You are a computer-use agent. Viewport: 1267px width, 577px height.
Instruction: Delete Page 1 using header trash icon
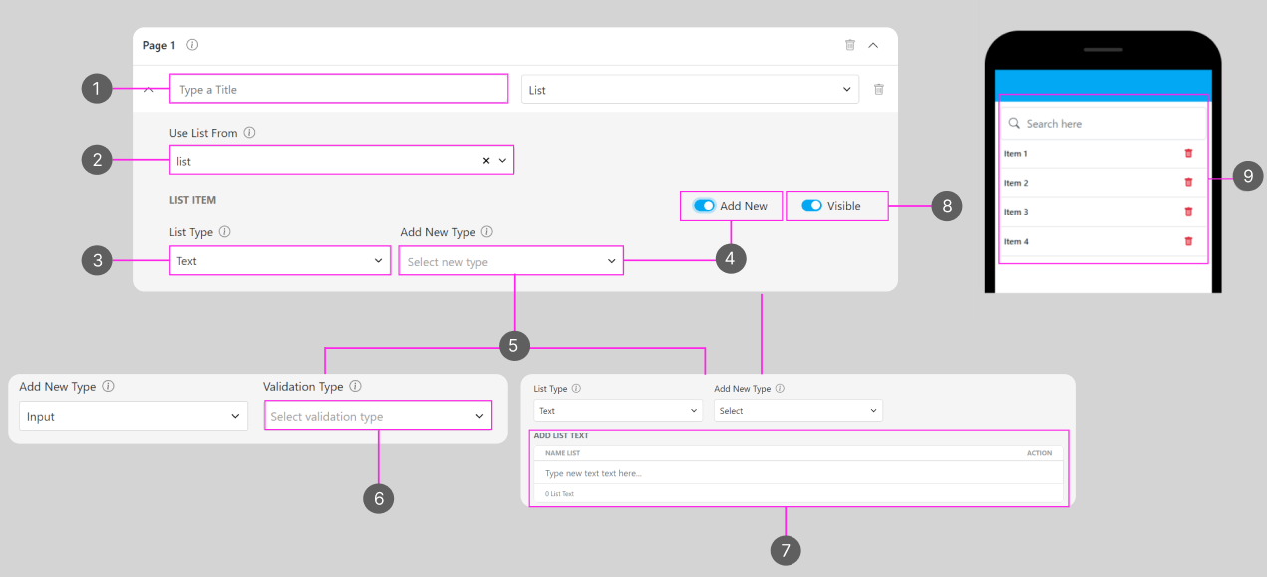[x=849, y=45]
